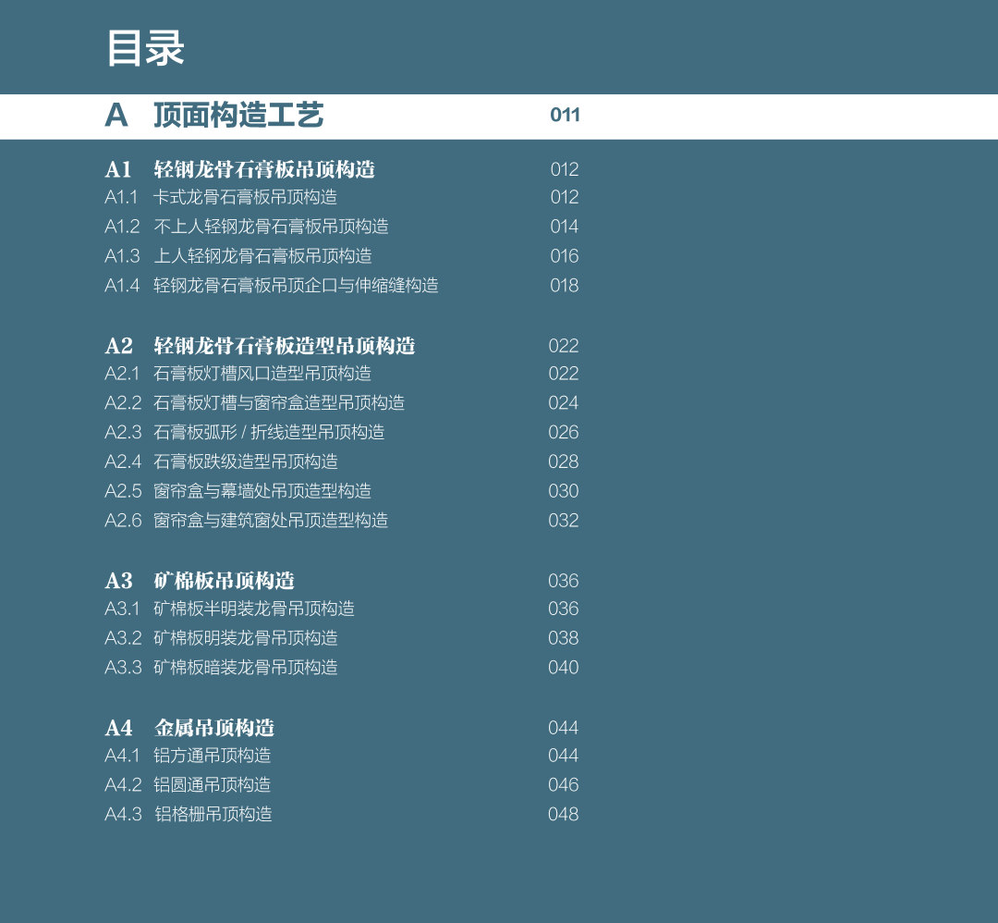Click the 目录 heading at the top
The height and width of the screenshot is (923, 998).
[x=145, y=48]
